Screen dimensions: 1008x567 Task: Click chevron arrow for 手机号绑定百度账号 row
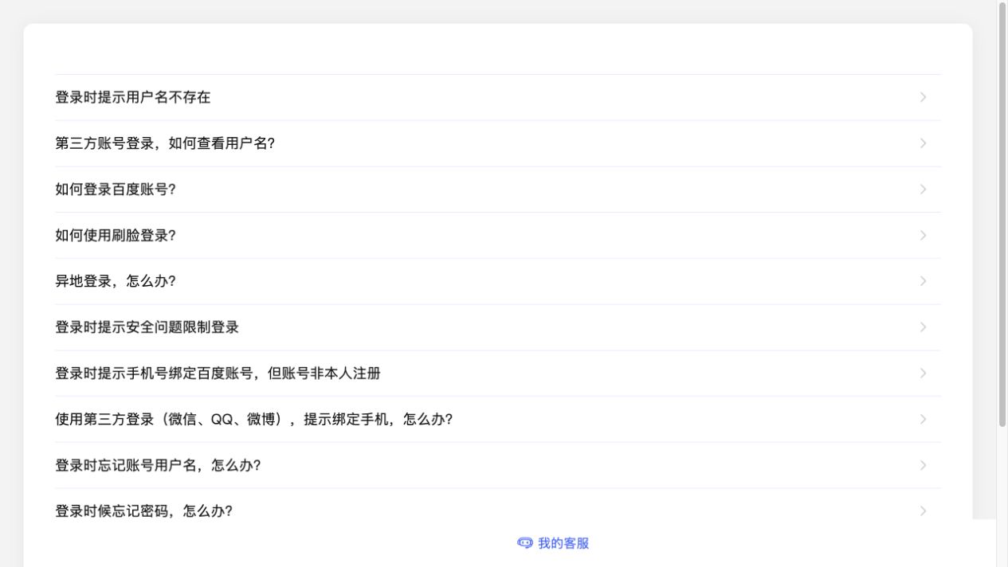[x=923, y=373]
